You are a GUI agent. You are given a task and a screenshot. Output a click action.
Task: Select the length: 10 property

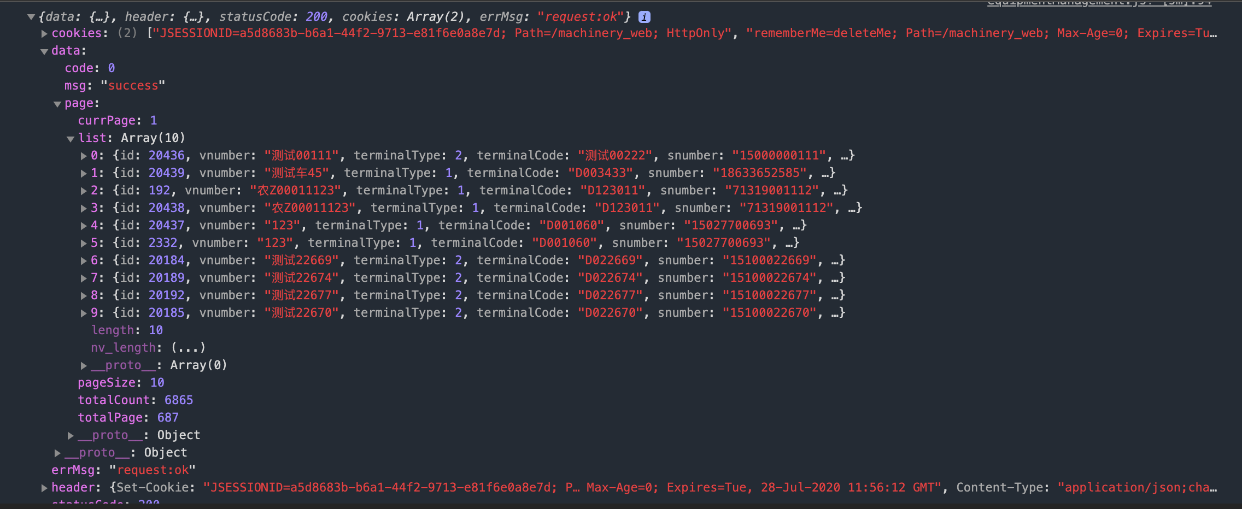[x=127, y=330]
